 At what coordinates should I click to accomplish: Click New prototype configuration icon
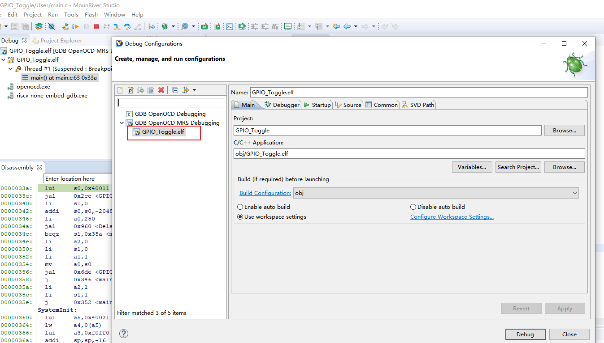pyautogui.click(x=130, y=90)
